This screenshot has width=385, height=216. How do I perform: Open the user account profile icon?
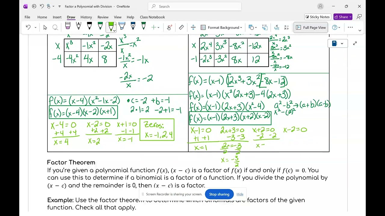click(x=320, y=6)
